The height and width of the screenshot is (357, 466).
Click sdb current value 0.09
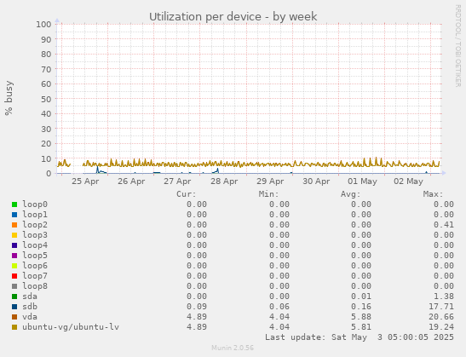[197, 306]
